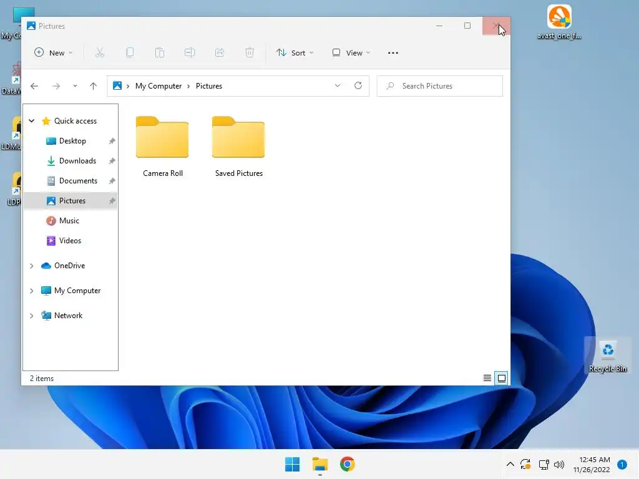Select My Computer in navigation pane
This screenshot has width=639, height=479.
77,291
